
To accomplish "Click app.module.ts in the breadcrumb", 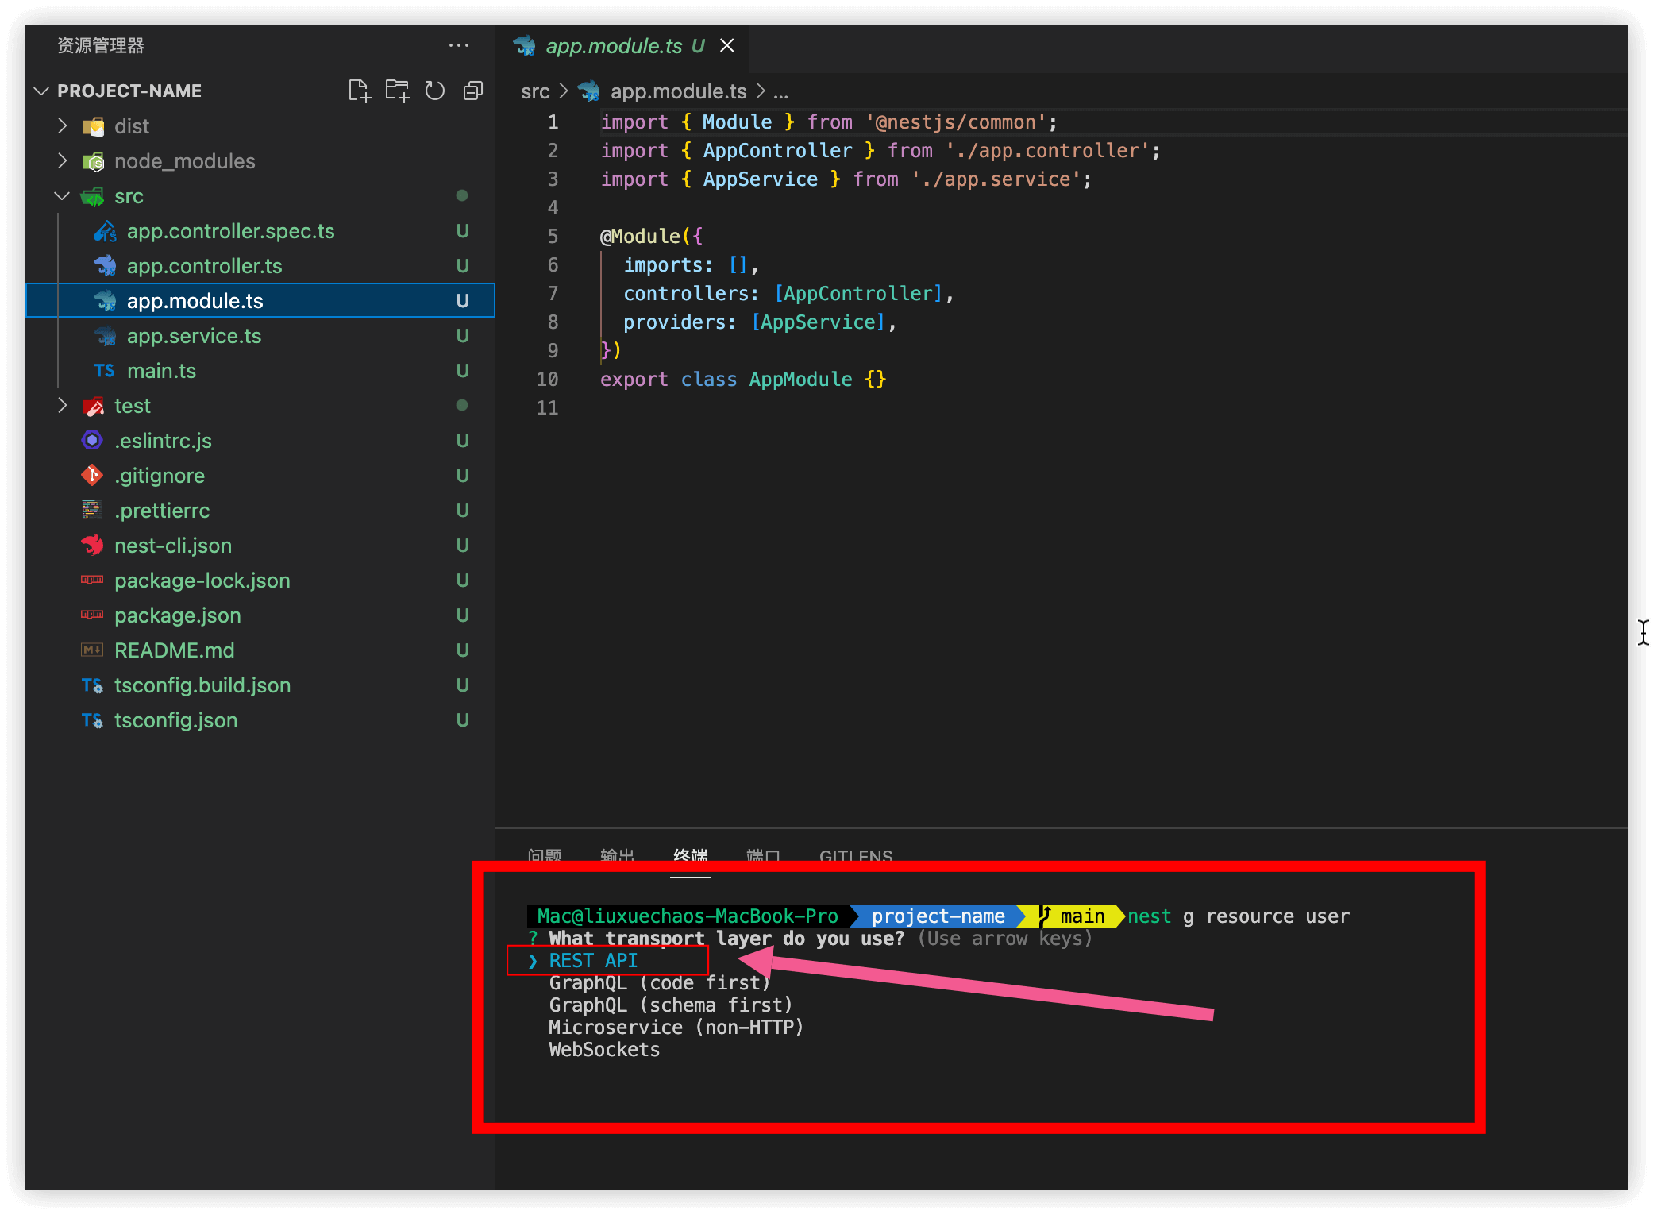I will (678, 91).
